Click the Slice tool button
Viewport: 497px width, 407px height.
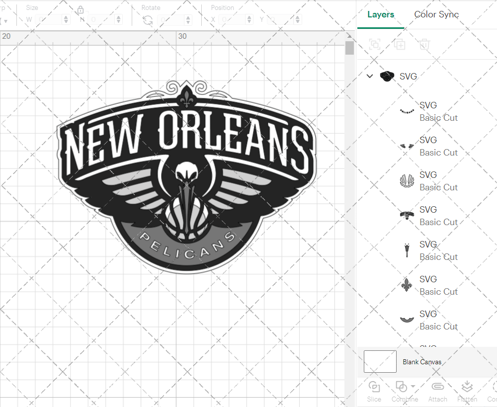[374, 392]
